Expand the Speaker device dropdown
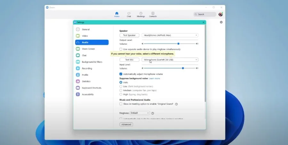Viewport: 288px width, 145px height. 170,35
